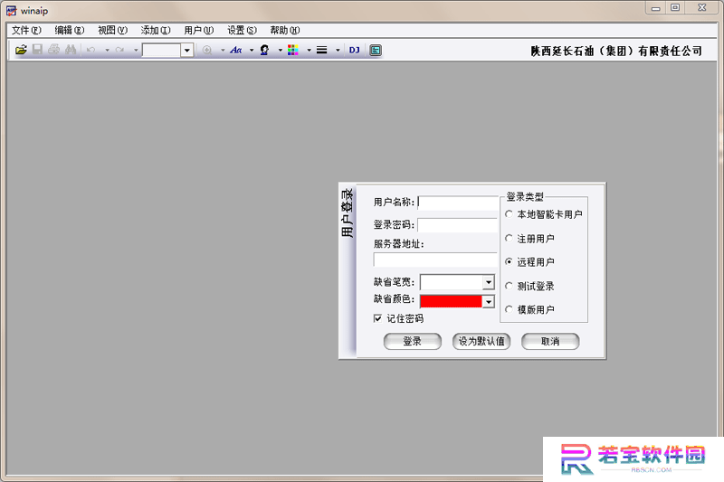Click the zoom magnifier icon

tap(207, 50)
